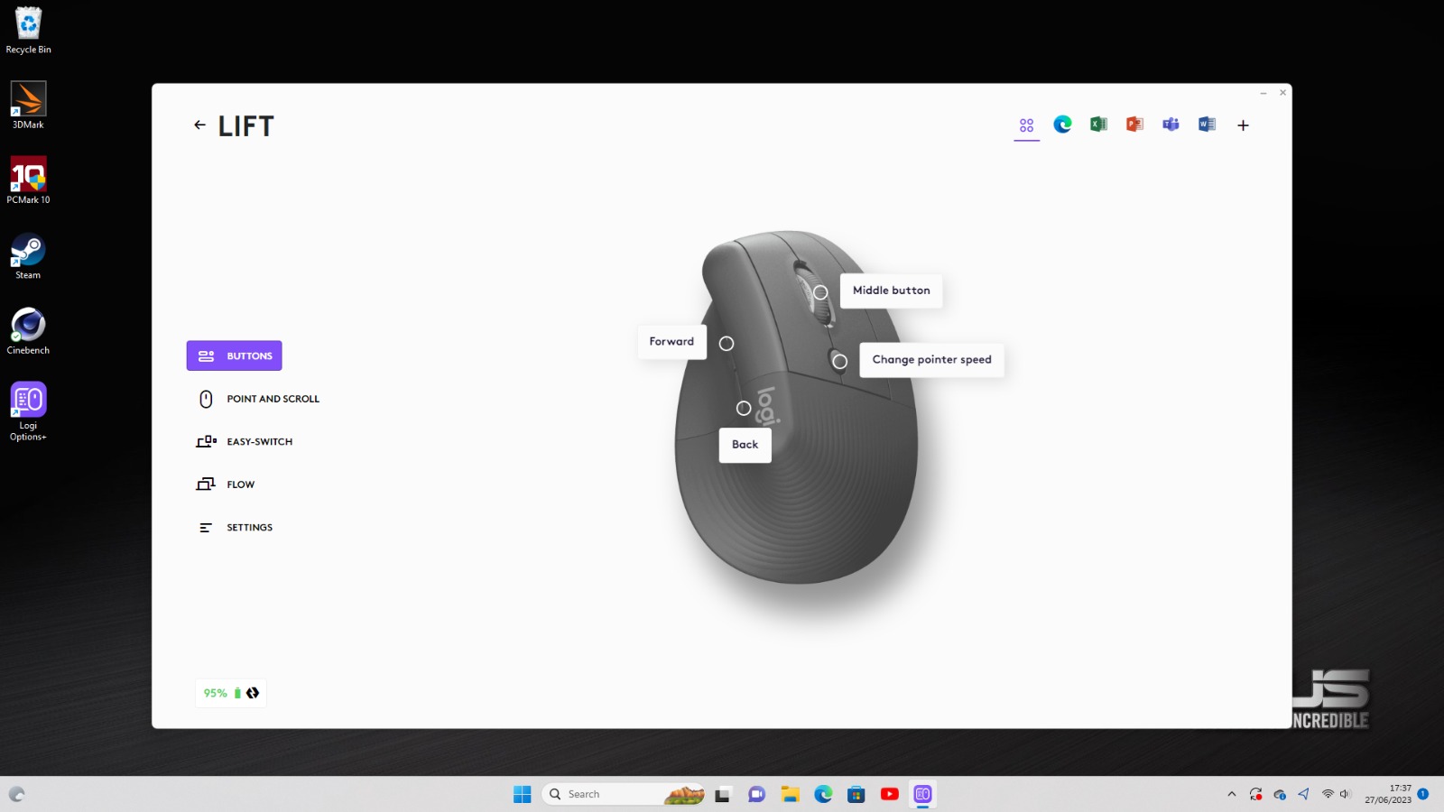The height and width of the screenshot is (812, 1444).
Task: Click the Change pointer speed label
Action: 931,359
